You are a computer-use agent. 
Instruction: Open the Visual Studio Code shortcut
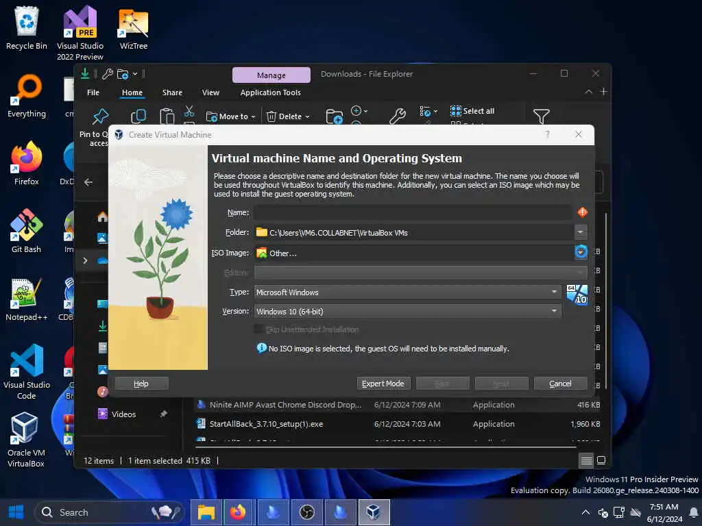click(x=27, y=372)
